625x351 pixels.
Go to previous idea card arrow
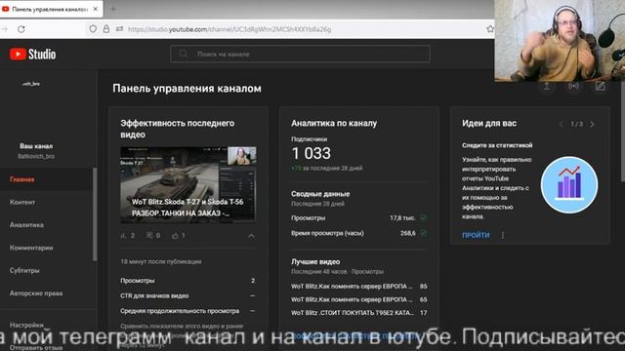coord(561,124)
